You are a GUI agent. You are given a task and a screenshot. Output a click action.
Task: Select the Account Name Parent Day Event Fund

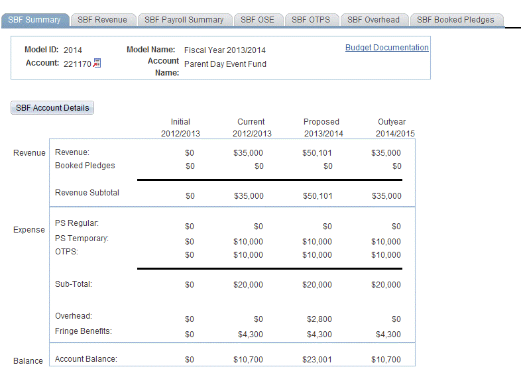225,64
